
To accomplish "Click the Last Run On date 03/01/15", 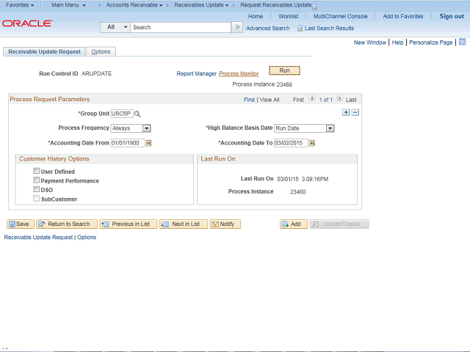I will pyautogui.click(x=288, y=179).
